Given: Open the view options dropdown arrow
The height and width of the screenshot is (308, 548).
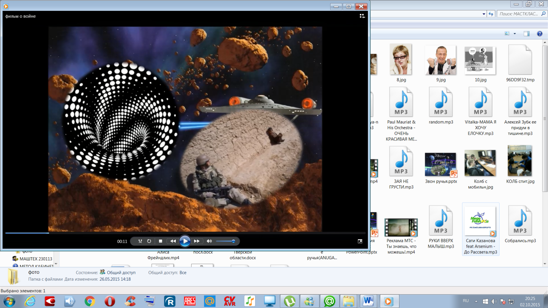Looking at the screenshot, I should tap(515, 34).
